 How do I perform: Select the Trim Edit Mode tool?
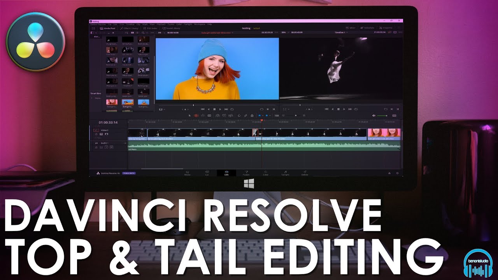pyautogui.click(x=196, y=115)
